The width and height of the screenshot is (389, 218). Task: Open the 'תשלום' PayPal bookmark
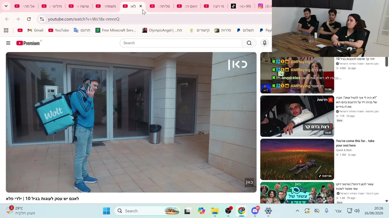point(245,30)
